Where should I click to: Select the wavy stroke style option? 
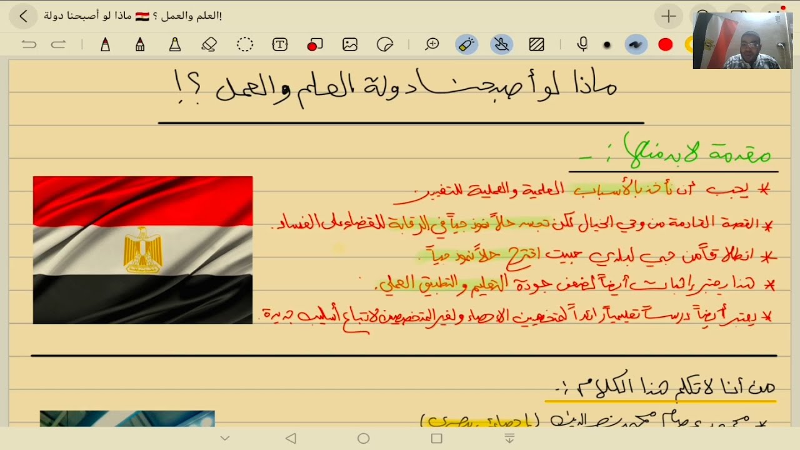636,44
